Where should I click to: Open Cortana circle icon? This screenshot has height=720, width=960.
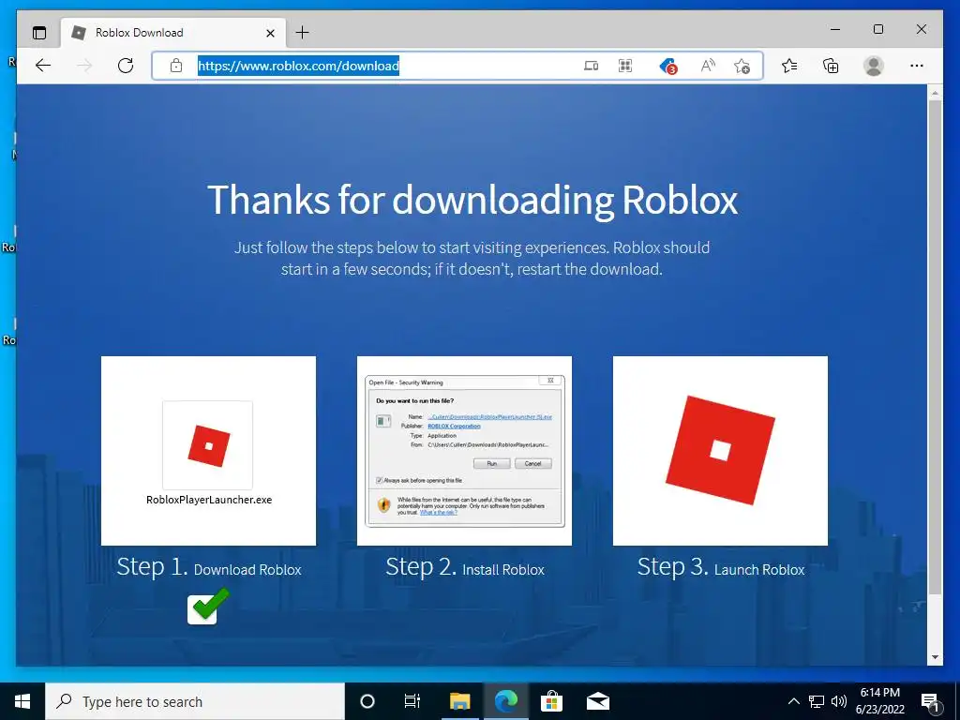point(367,701)
